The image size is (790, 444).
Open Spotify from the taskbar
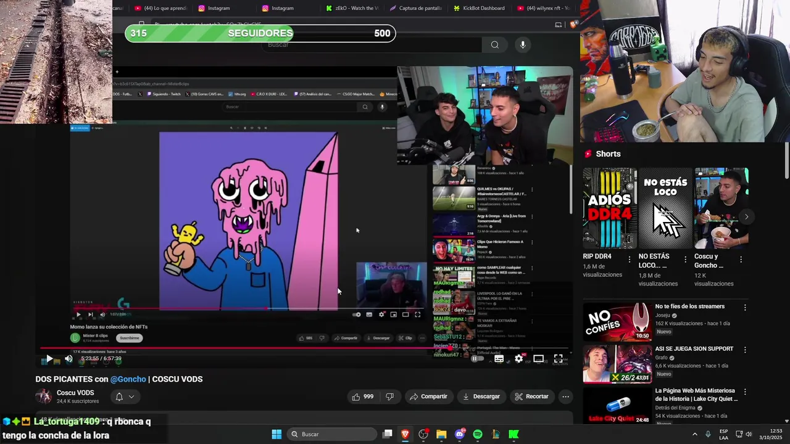tap(478, 434)
